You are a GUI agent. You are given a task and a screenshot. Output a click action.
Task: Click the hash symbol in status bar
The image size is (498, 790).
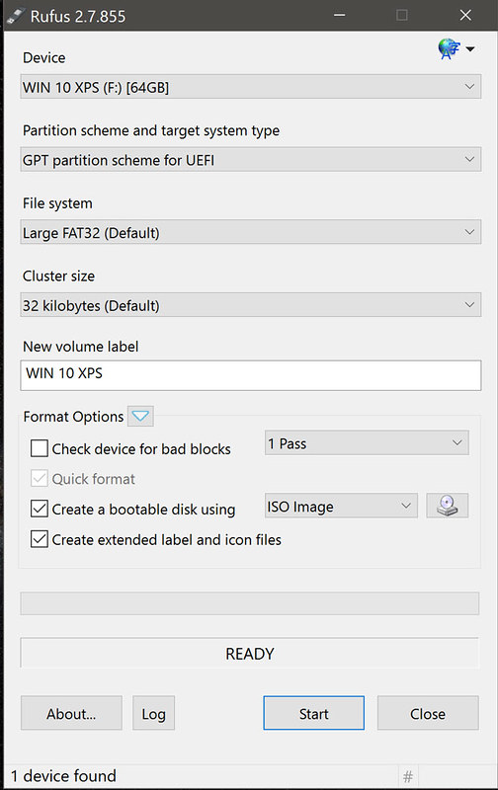click(408, 776)
